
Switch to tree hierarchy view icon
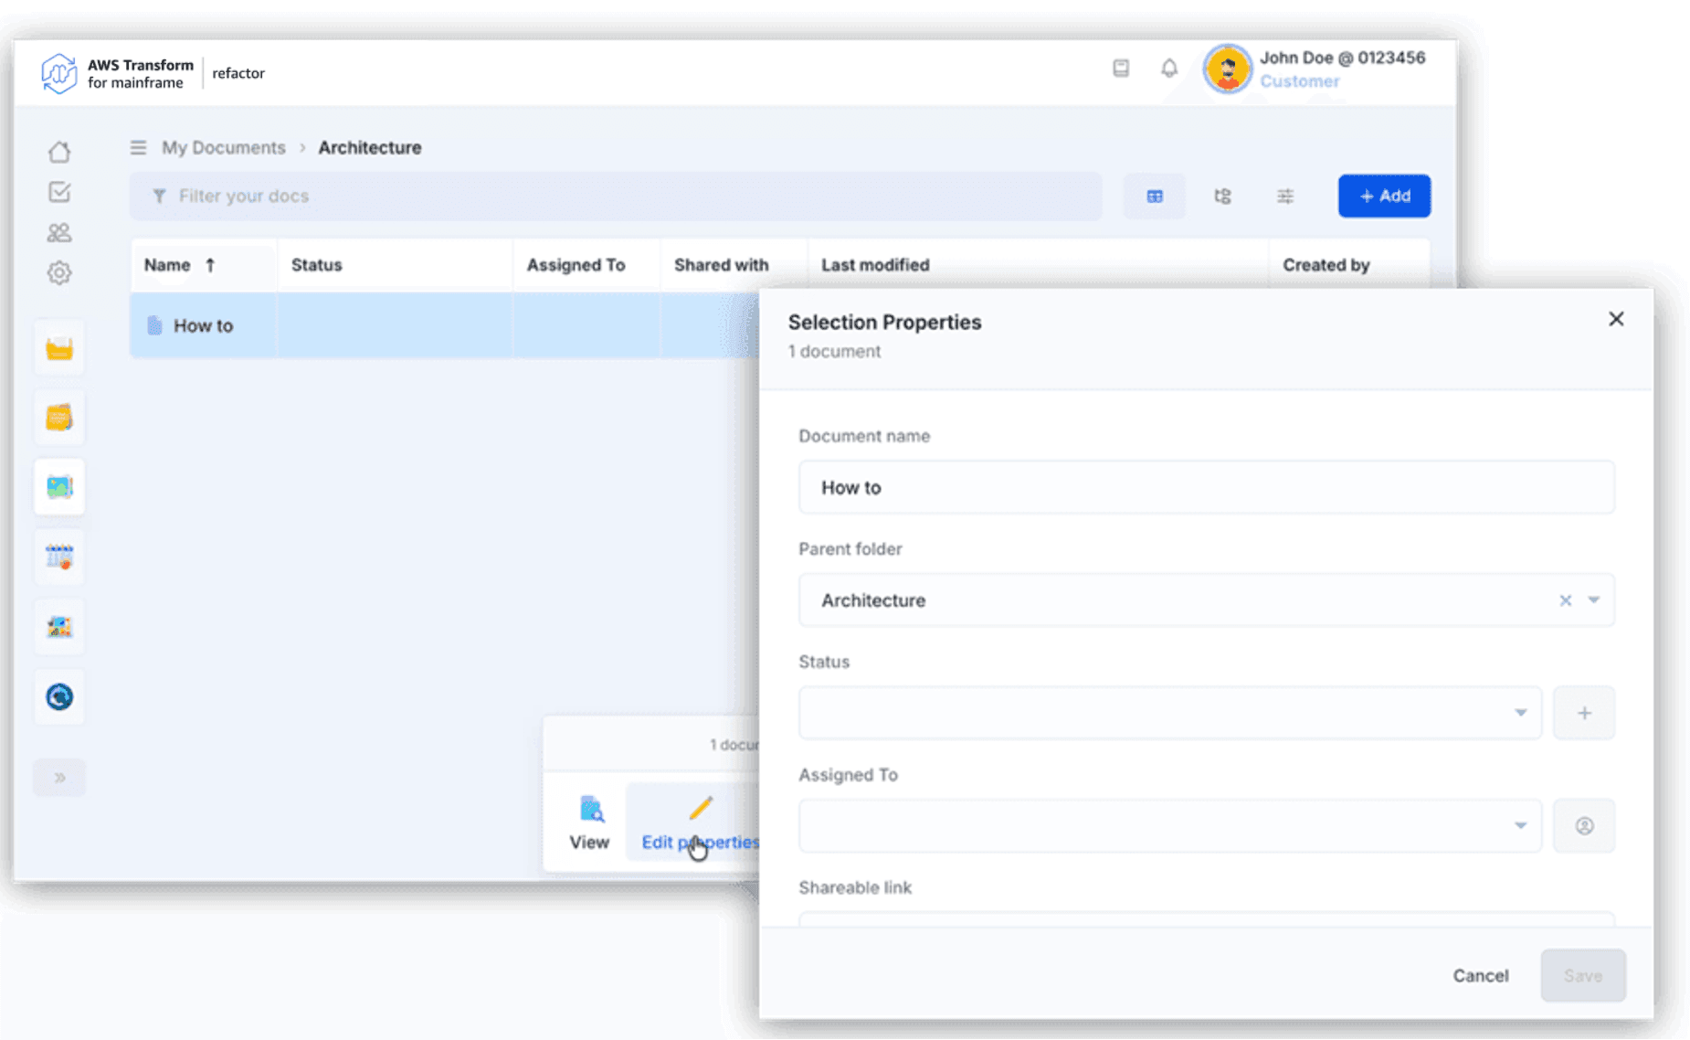click(1222, 196)
